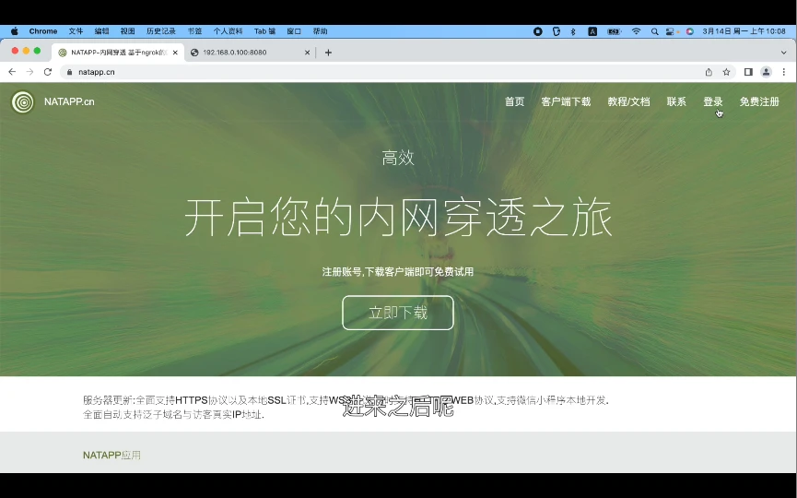Viewport: 797px width, 498px height.
Task: Click the battery status icon
Action: pos(614,31)
